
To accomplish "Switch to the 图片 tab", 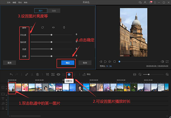I will click(41, 11).
